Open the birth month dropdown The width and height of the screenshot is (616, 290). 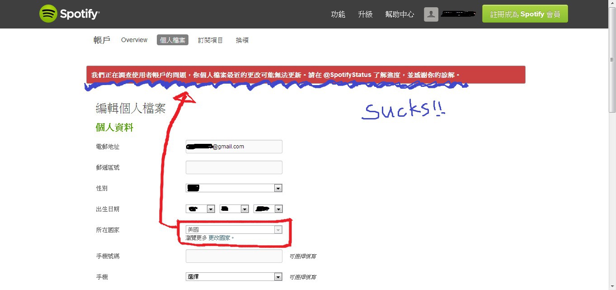(x=234, y=209)
